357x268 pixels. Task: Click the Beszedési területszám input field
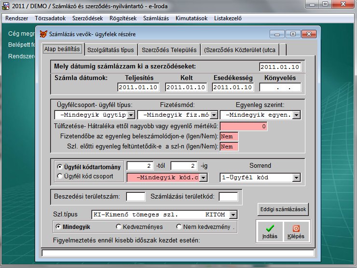[136, 196]
